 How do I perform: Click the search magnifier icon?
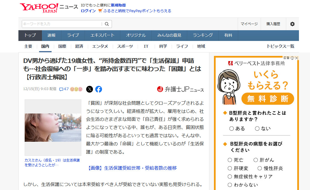pyautogui.click(x=107, y=24)
